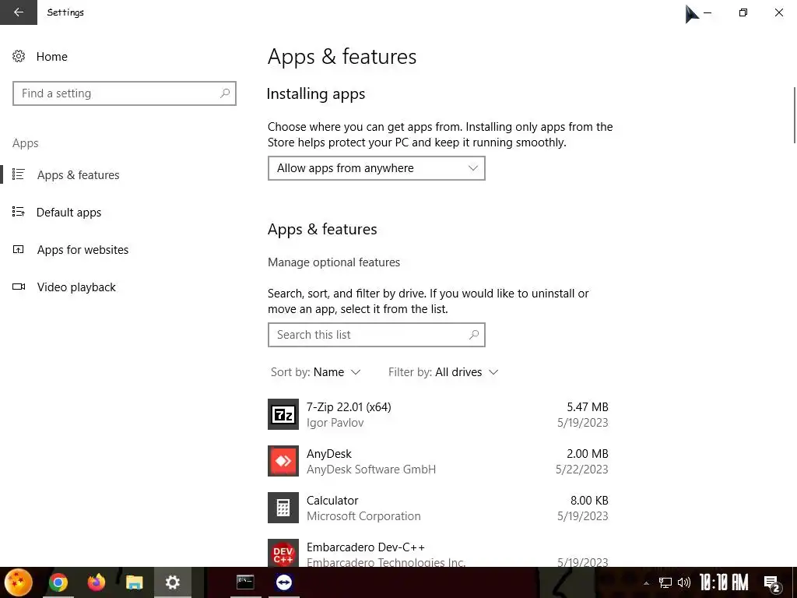Click the 5/22/2023 install date
The image size is (797, 598).
click(x=582, y=470)
